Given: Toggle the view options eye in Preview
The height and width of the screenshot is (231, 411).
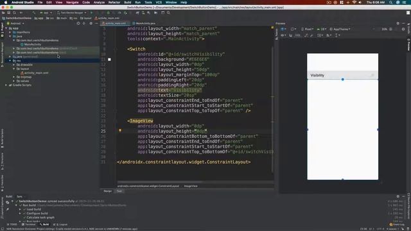Looking at the screenshot, I should click(283, 35).
